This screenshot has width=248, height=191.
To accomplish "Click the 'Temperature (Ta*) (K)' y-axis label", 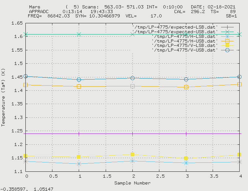I will click(3, 97).
